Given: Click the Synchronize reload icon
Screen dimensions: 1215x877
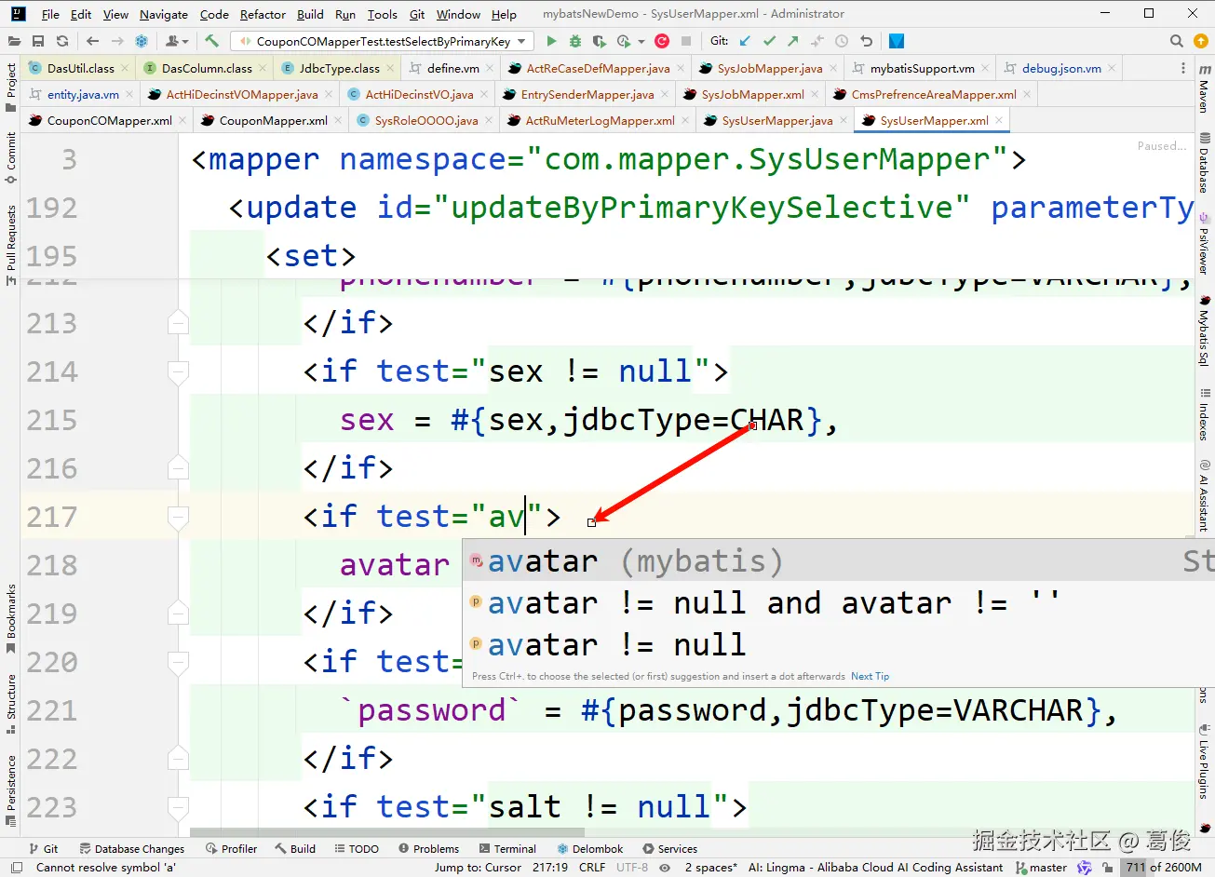Looking at the screenshot, I should [x=62, y=41].
